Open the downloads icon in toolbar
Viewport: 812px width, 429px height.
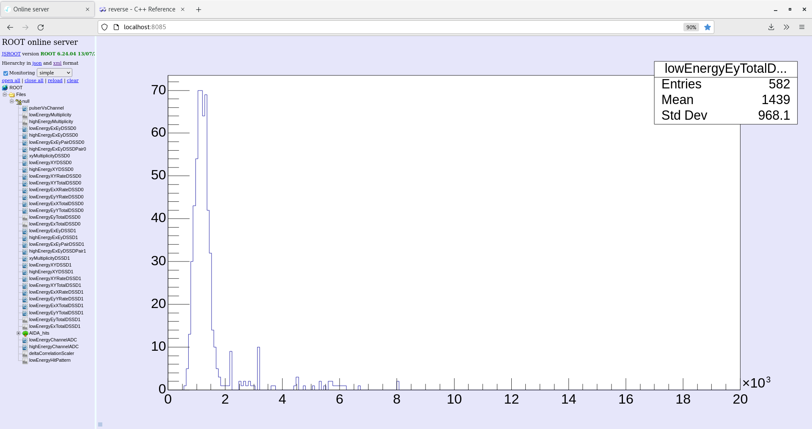771,27
